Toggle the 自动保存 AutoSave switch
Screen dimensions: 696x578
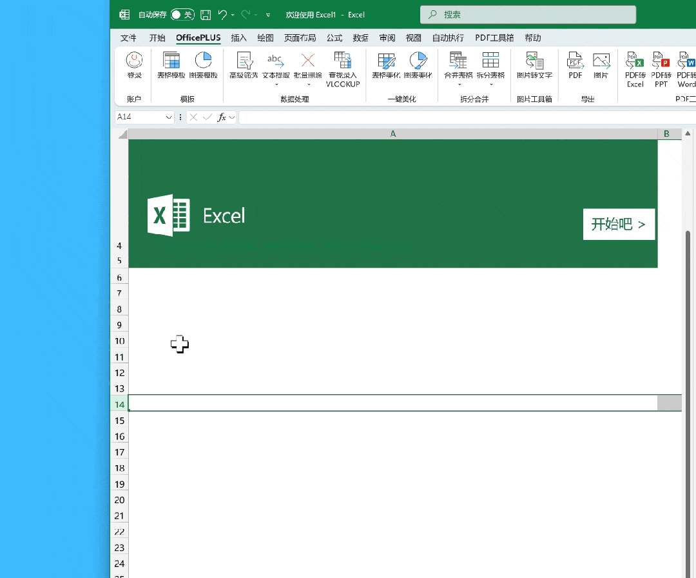[182, 15]
